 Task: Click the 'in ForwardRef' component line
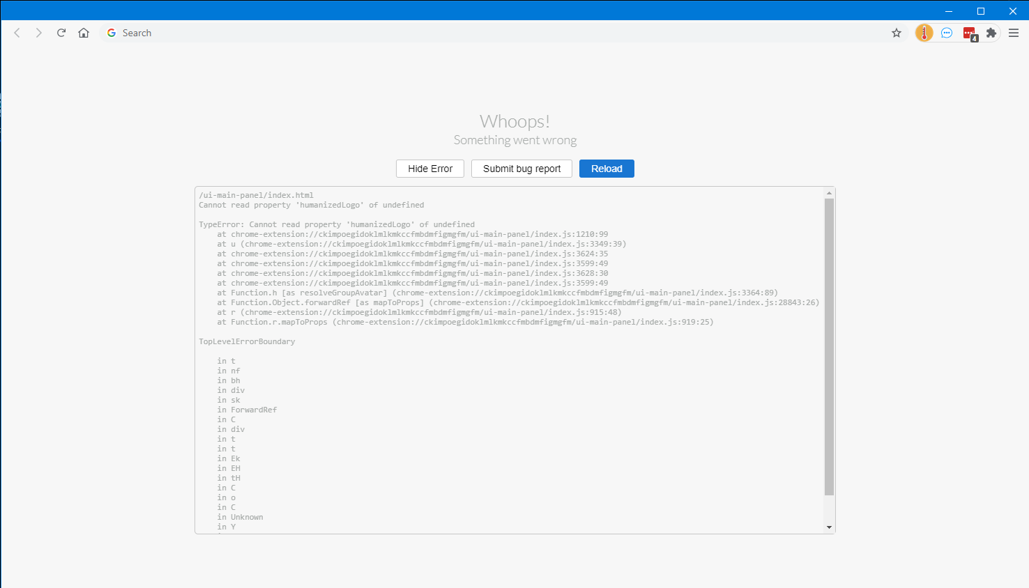point(247,410)
